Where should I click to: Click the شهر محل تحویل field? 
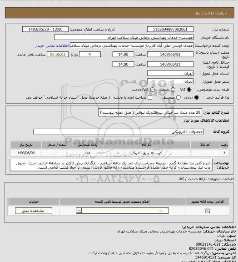(170, 81)
